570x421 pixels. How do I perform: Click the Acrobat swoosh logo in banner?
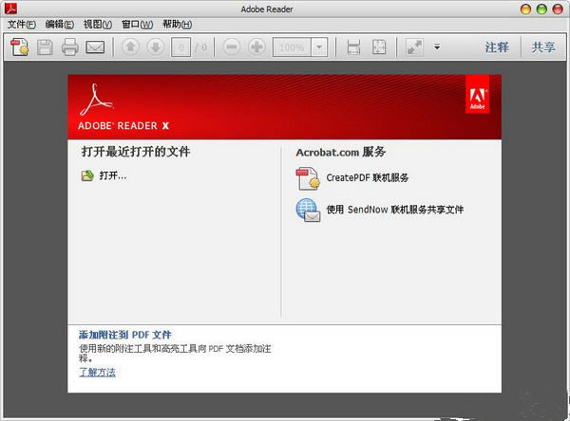tap(97, 100)
